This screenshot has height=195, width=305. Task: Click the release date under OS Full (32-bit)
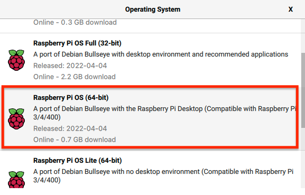point(70,66)
